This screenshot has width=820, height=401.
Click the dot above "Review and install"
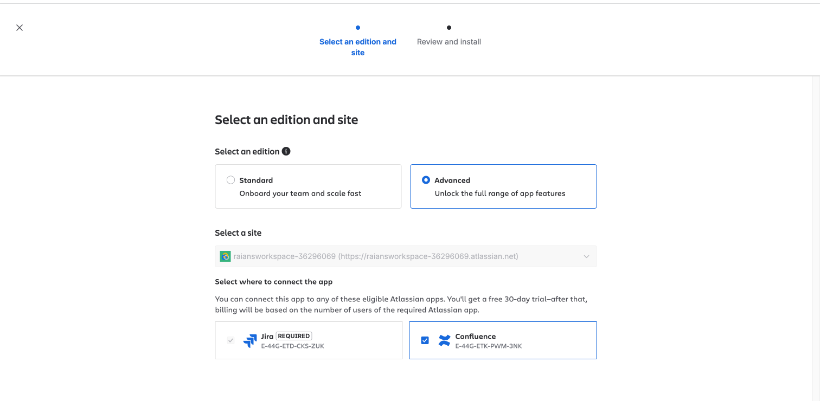(448, 27)
